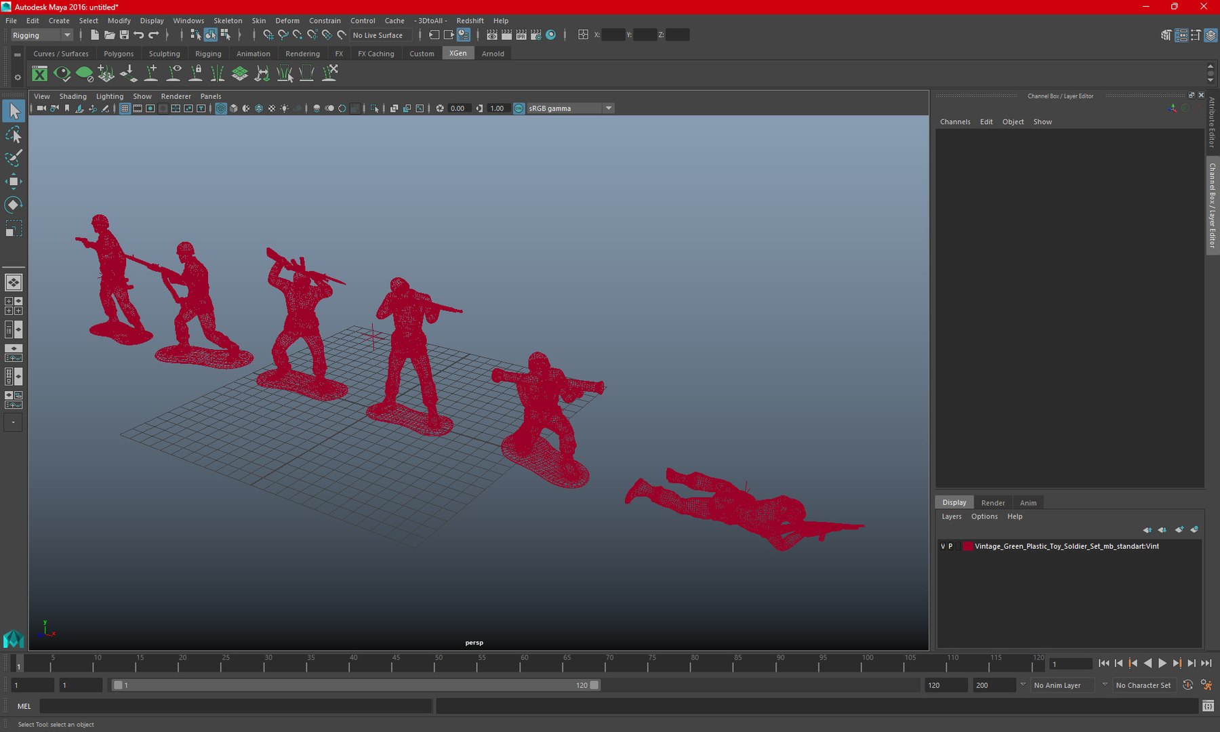Viewport: 1220px width, 732px height.
Task: Toggle the layer visibility V box
Action: [x=943, y=546]
